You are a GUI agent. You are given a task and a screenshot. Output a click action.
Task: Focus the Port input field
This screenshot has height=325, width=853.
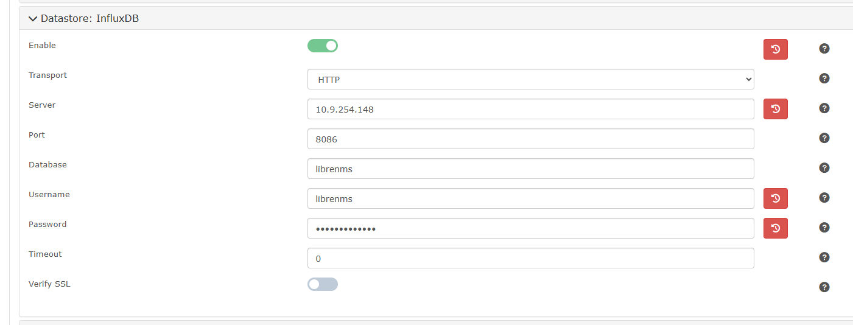530,139
